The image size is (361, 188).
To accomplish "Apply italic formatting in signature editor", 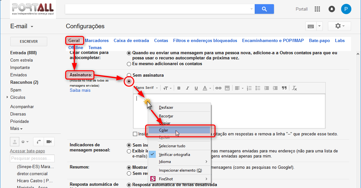I will pyautogui.click(x=188, y=88).
